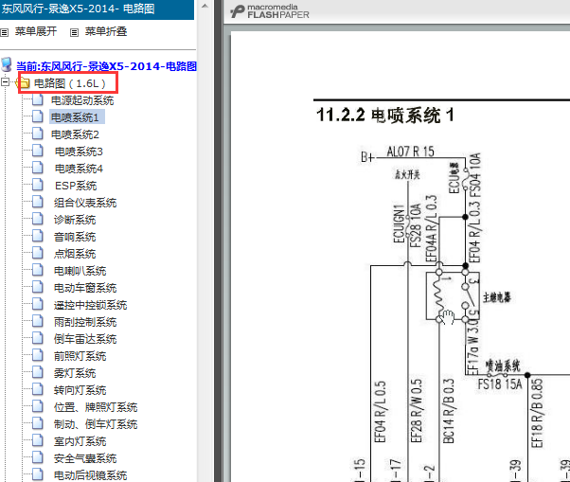Click the 菜单展开 expand-menu icon
570x482 pixels.
pyautogui.click(x=5, y=33)
